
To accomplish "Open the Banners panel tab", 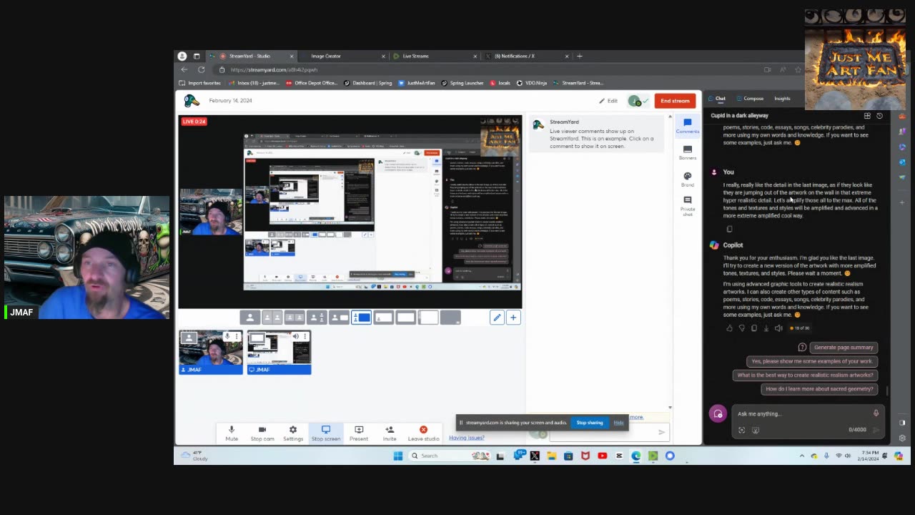I will point(687,152).
